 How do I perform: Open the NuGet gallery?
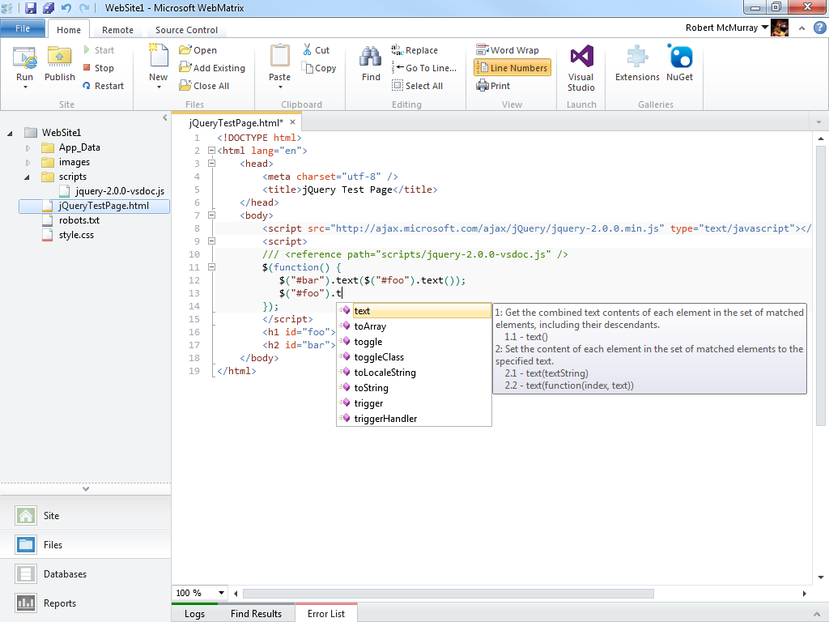tap(679, 63)
